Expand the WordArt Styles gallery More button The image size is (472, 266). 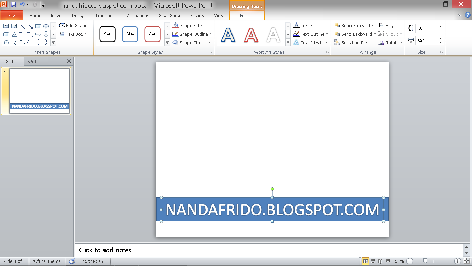tap(288, 43)
